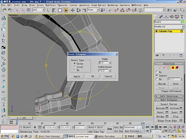Image resolution: width=186 pixels, height=139 pixels.
Task: Select Border sub-object level icon
Action: tap(168, 68)
